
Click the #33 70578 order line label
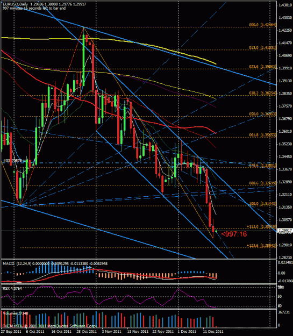[x=15, y=160]
